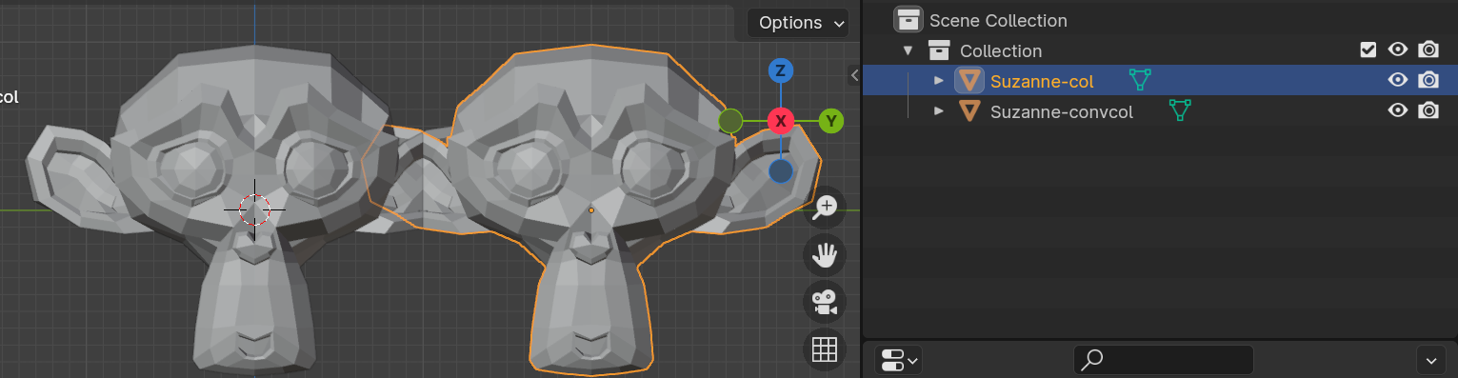This screenshot has height=378, width=1458.
Task: Click the negative Z axis gizmo circle
Action: [781, 171]
